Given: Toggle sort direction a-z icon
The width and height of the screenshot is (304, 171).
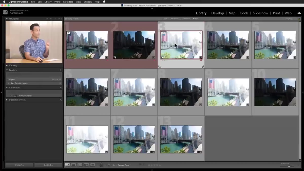Looking at the screenshot, I should (109, 165).
